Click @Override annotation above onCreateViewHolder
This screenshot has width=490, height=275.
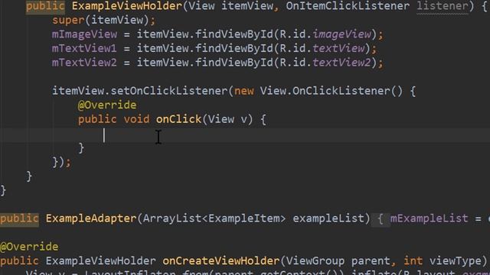coord(29,247)
